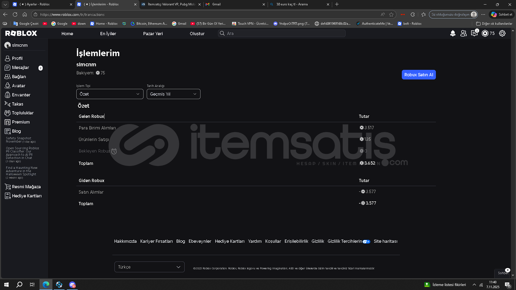Click the Roblox settings gear icon
516x290 pixels.
click(502, 33)
